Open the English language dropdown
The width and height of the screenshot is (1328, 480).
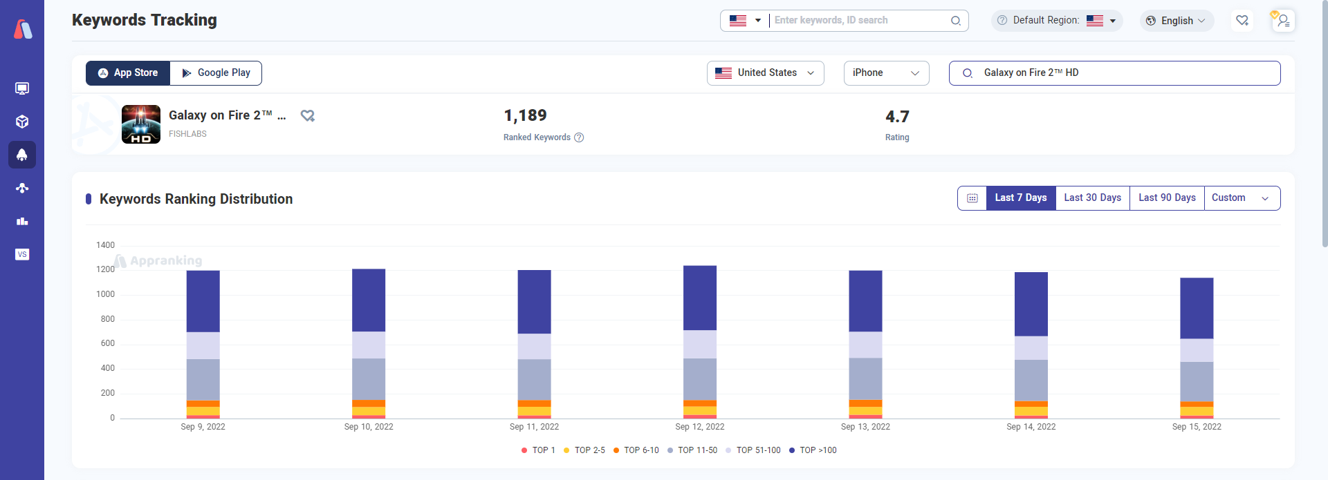pyautogui.click(x=1177, y=21)
